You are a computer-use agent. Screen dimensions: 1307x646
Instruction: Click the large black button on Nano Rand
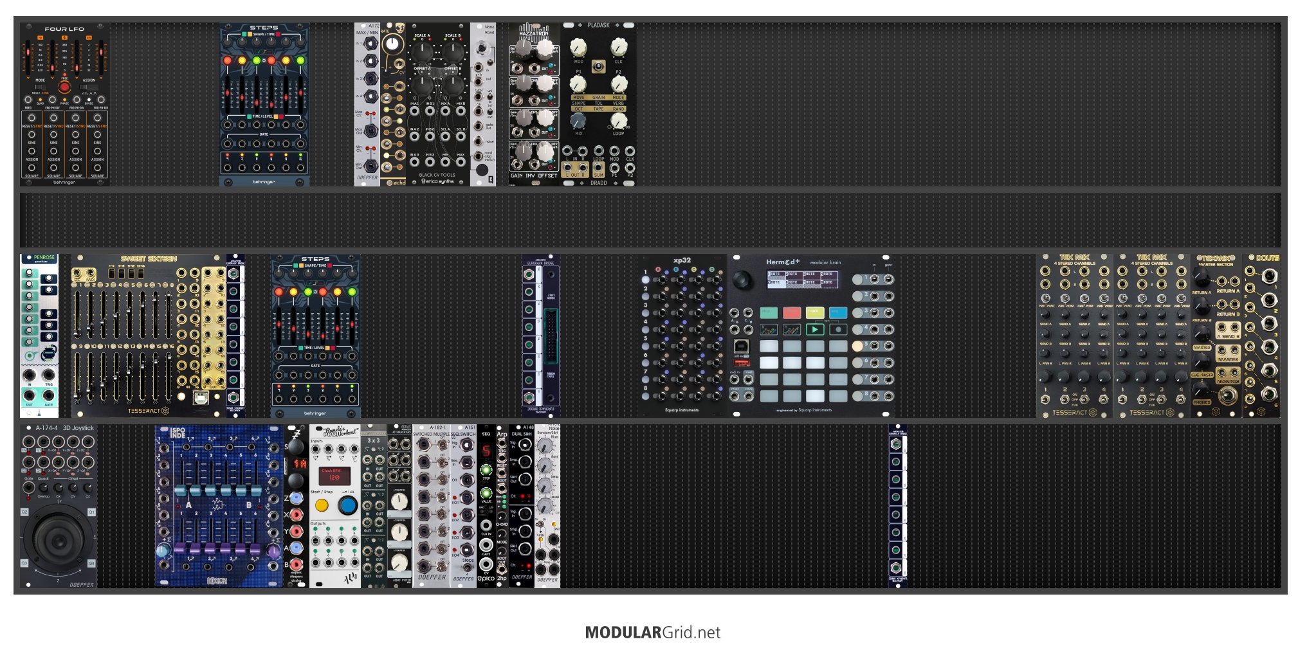[481, 170]
